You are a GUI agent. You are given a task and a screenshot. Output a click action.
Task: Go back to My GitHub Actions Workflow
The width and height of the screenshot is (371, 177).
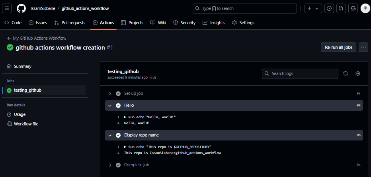[x=37, y=38]
